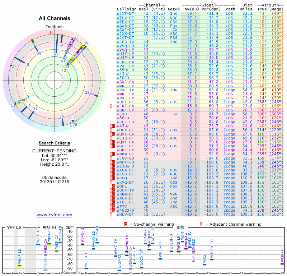Click the 'a' warning marker on WRDQ row
Image resolution: width=287 pixels, height=276 pixels.
click(111, 178)
